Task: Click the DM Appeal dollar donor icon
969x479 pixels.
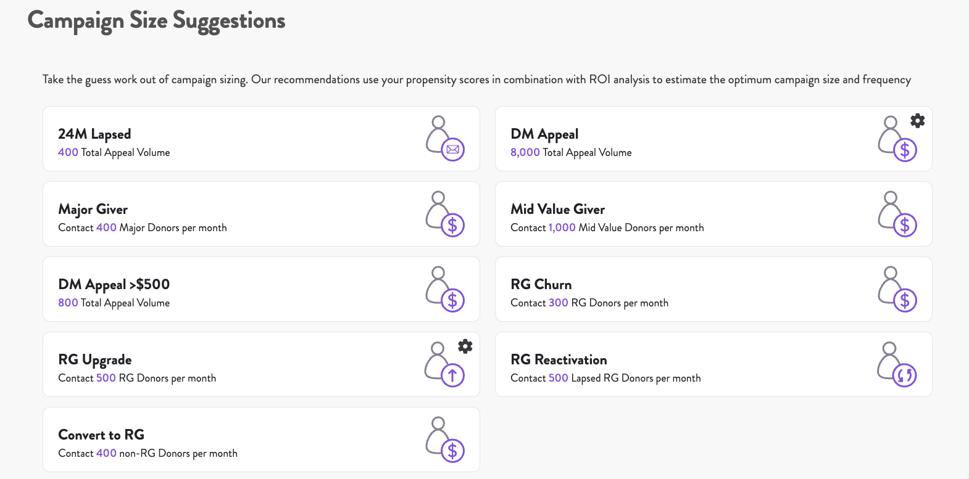Action: (x=897, y=139)
